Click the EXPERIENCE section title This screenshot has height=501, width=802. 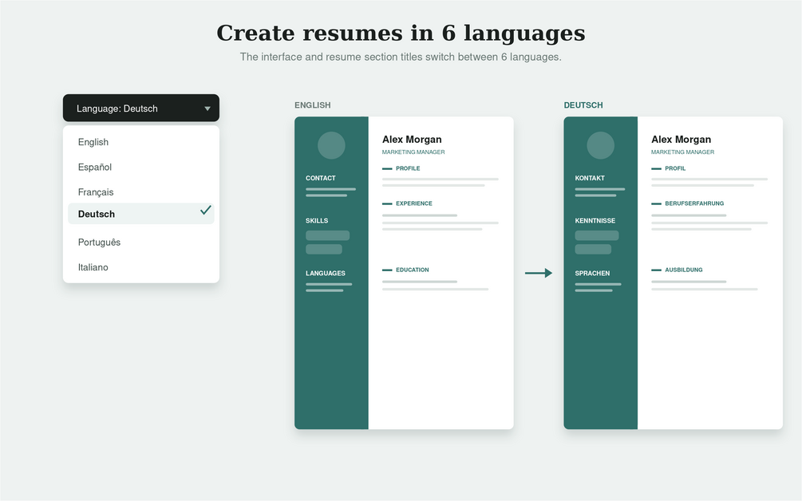[x=414, y=203]
